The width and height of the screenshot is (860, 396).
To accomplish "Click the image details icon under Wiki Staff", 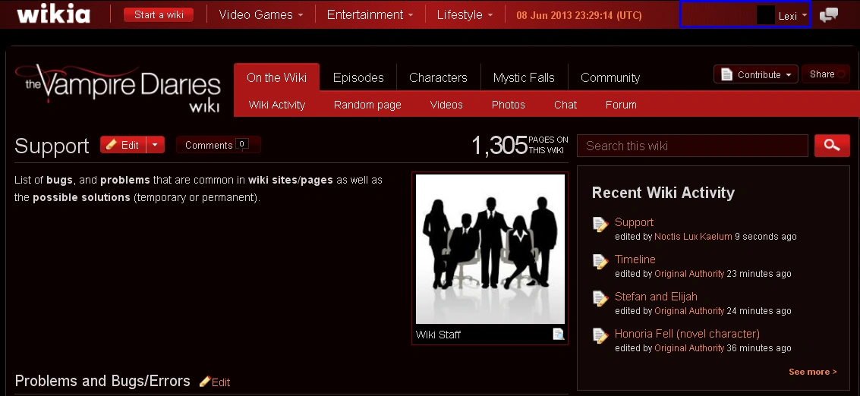I will [559, 334].
